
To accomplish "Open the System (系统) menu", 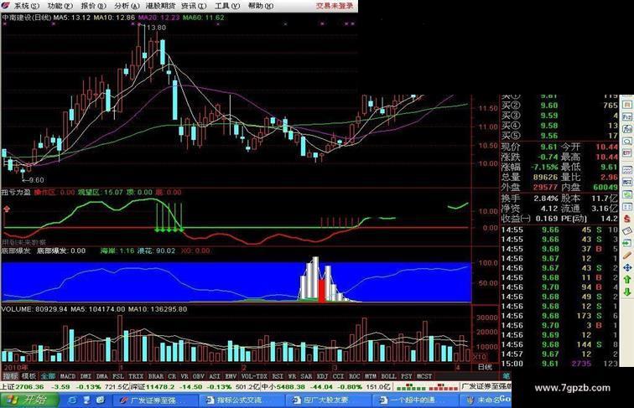I will click(x=27, y=6).
